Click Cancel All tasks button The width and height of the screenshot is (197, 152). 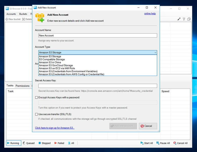[x=181, y=143]
